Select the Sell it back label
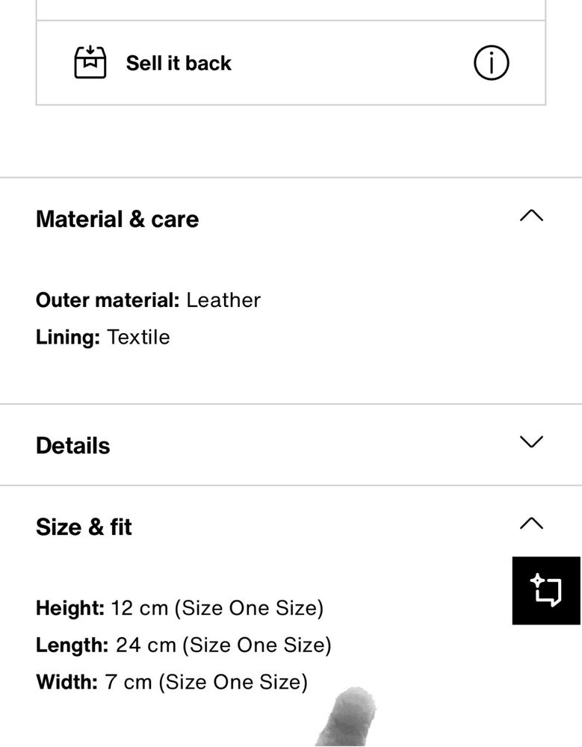Image resolution: width=582 pixels, height=747 pixels. [x=179, y=63]
